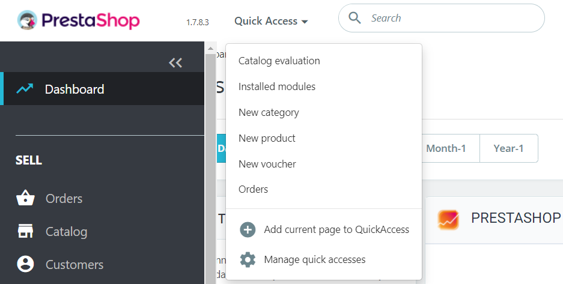The image size is (563, 284).
Task: Toggle the Quick Access dropdown
Action: click(271, 21)
